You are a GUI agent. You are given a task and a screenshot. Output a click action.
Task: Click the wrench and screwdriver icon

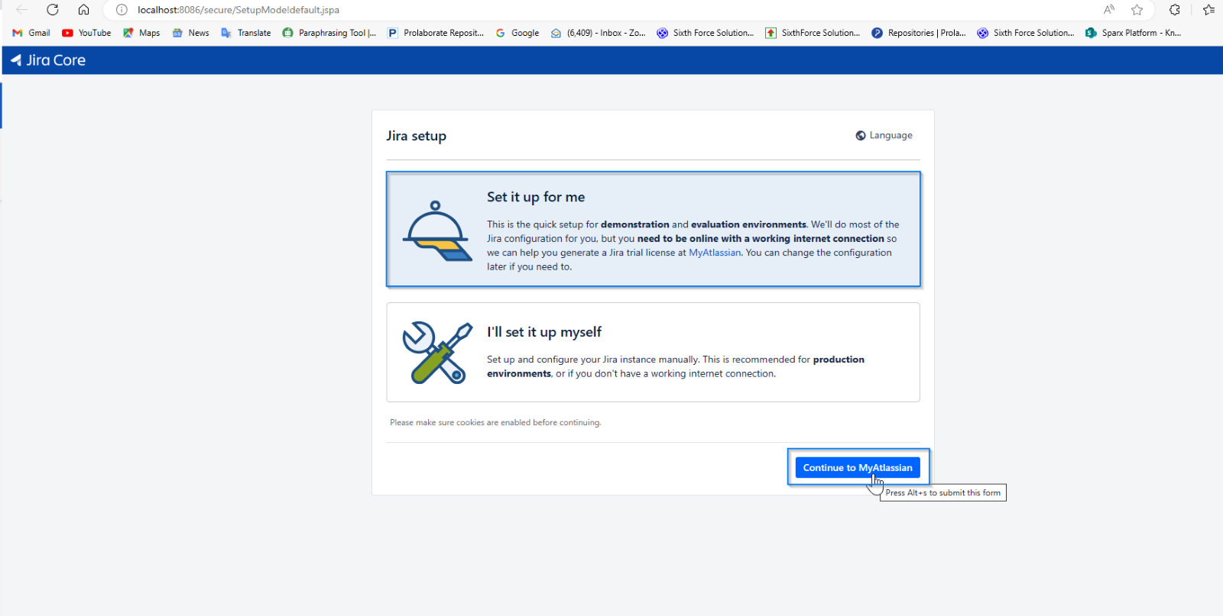(x=437, y=352)
